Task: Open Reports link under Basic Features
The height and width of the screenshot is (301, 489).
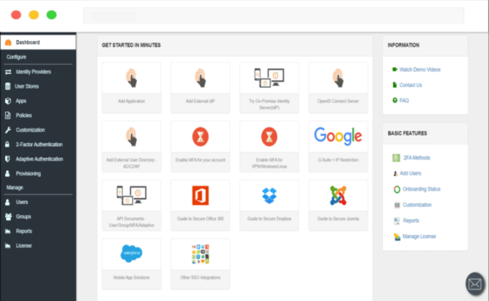Action: click(411, 221)
